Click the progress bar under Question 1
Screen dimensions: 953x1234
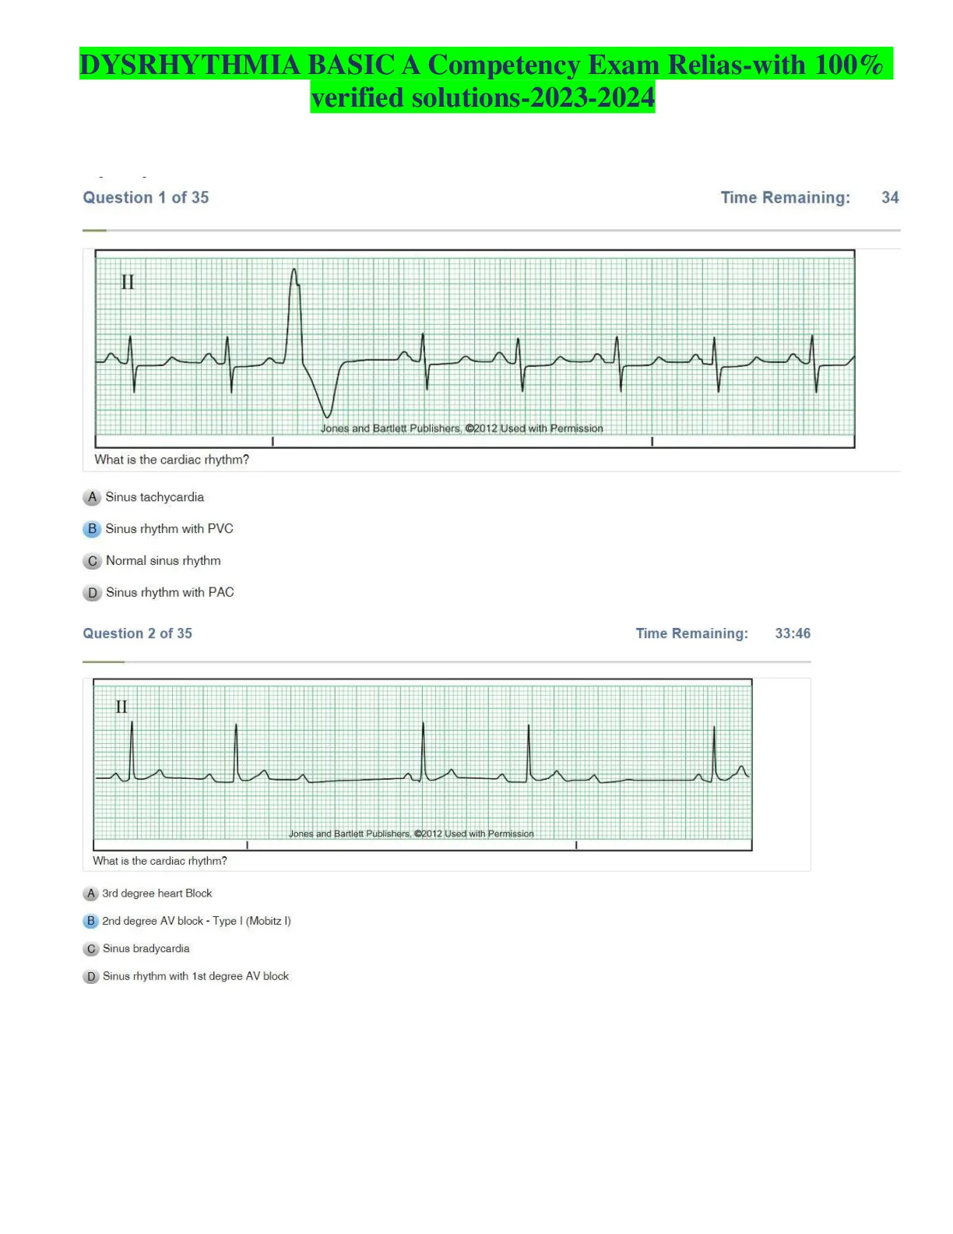coord(491,231)
